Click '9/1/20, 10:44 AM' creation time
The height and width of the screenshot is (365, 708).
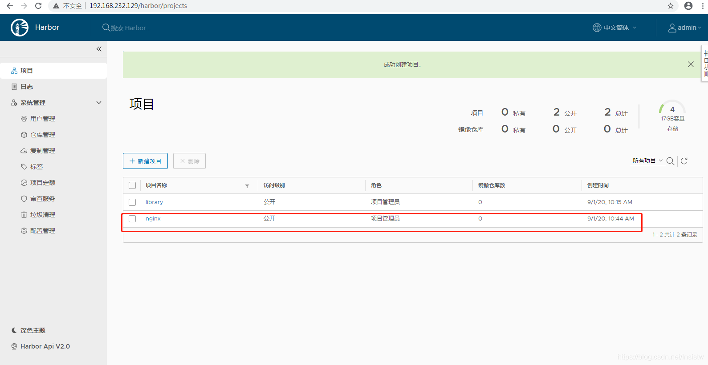610,219
